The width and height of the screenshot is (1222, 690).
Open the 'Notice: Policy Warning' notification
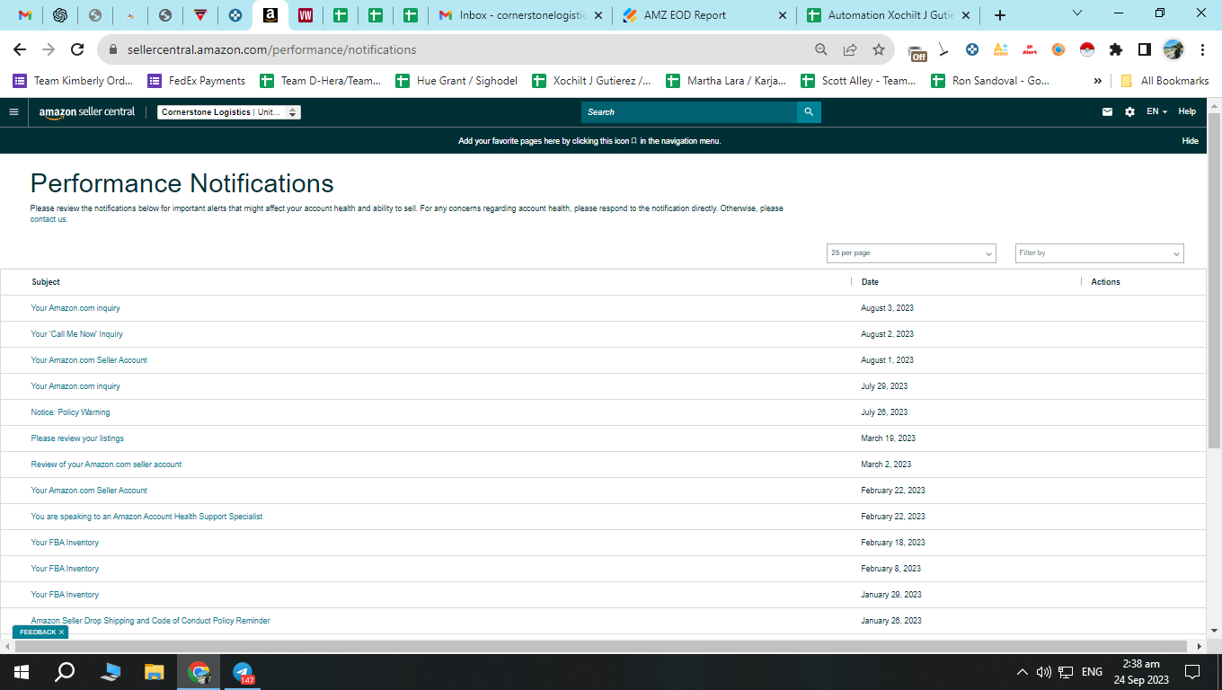point(70,412)
